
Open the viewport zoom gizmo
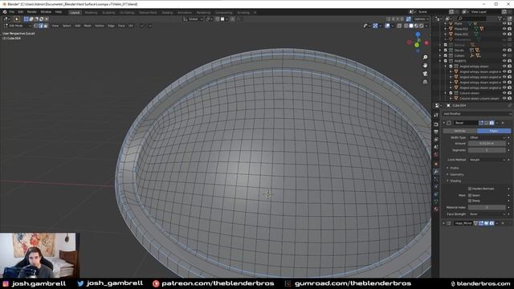pos(425,57)
